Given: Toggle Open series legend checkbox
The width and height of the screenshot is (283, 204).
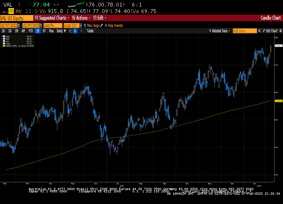Looking at the screenshot, I should [x=4, y=36].
